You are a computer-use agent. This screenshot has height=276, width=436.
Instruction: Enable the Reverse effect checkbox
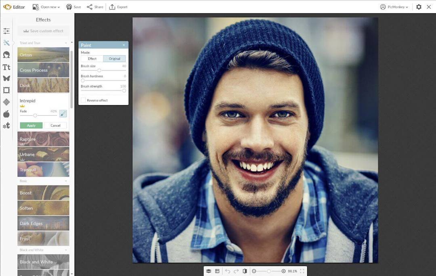click(84, 100)
